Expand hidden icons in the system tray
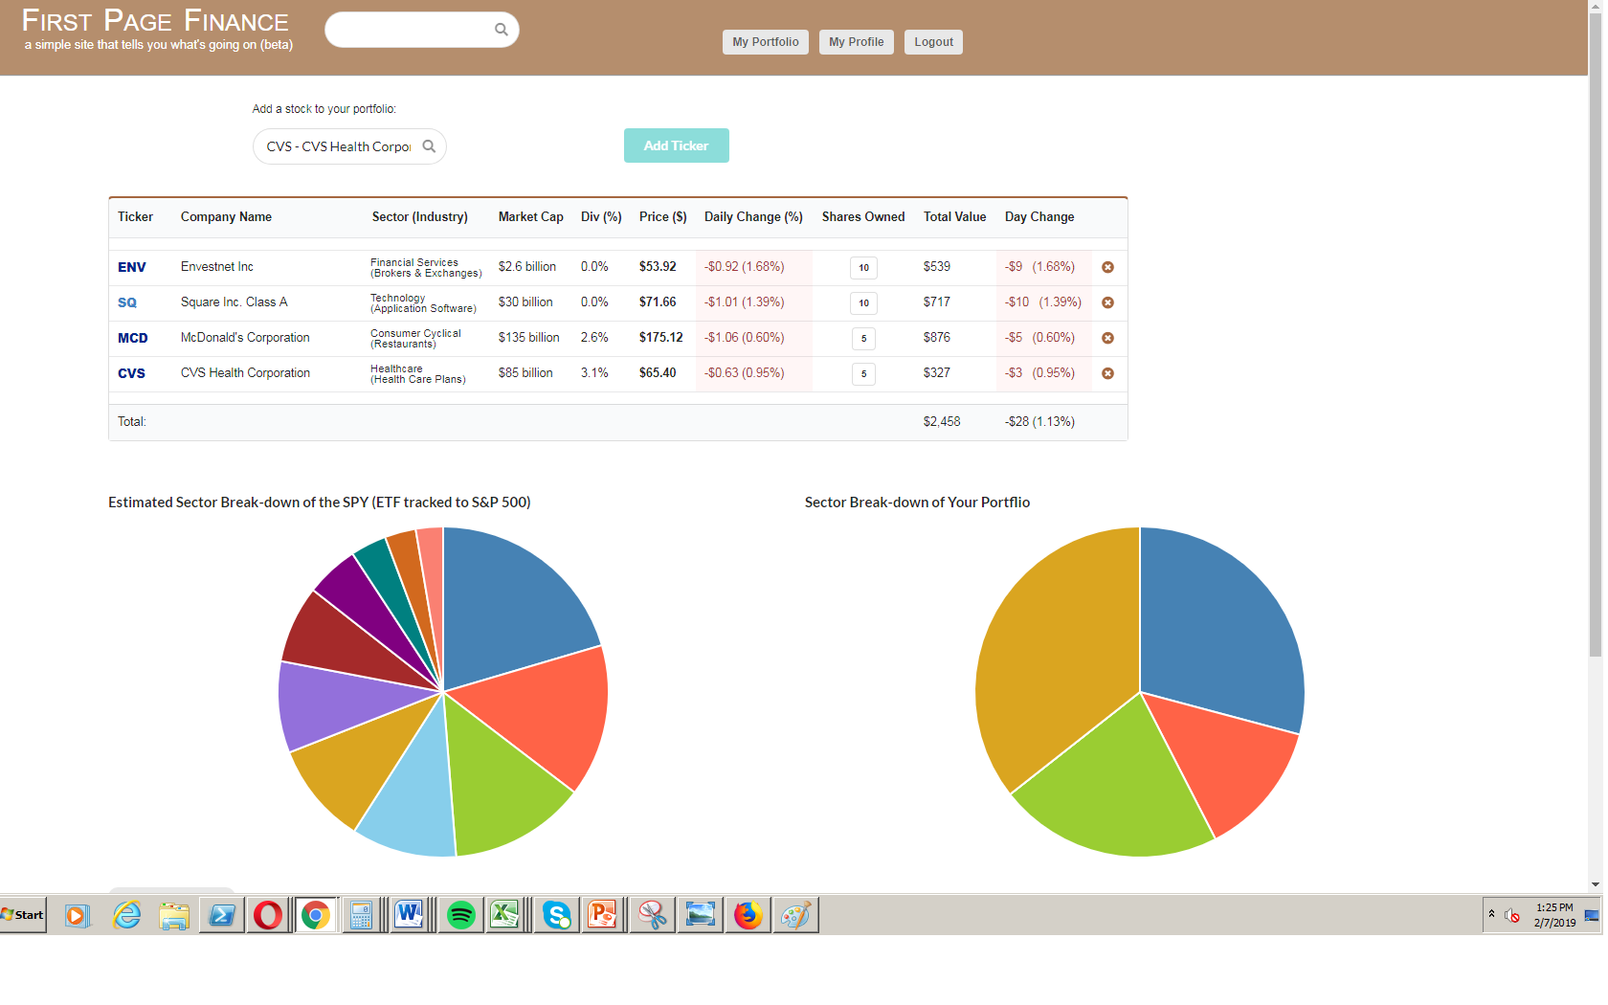1608x1005 pixels. coord(1491,912)
